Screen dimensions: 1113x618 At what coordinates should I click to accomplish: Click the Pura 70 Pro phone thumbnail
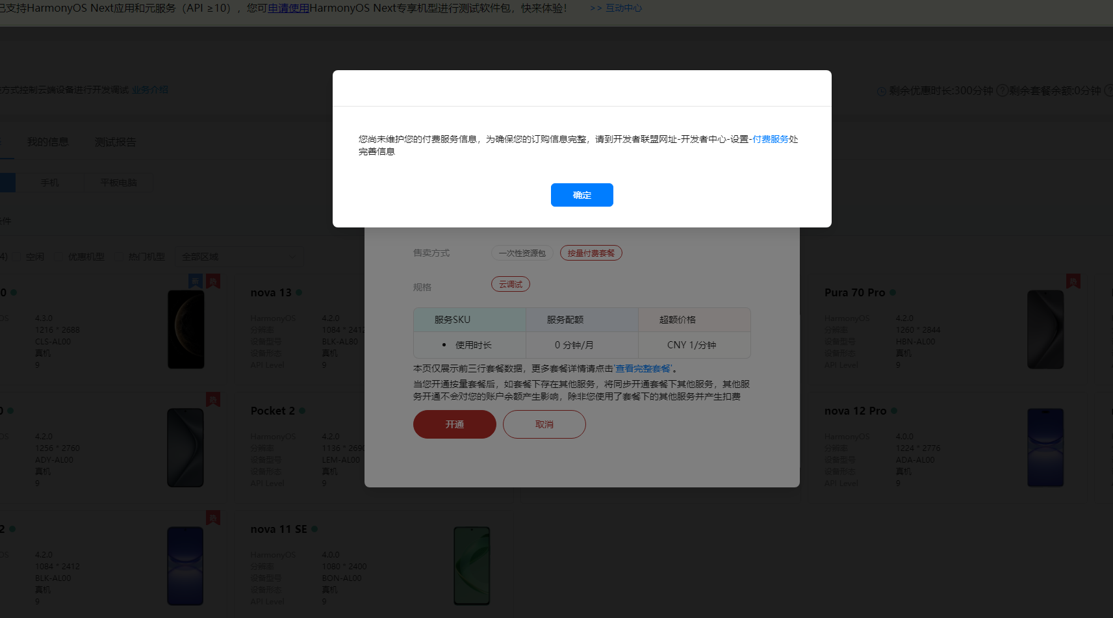[1045, 329]
